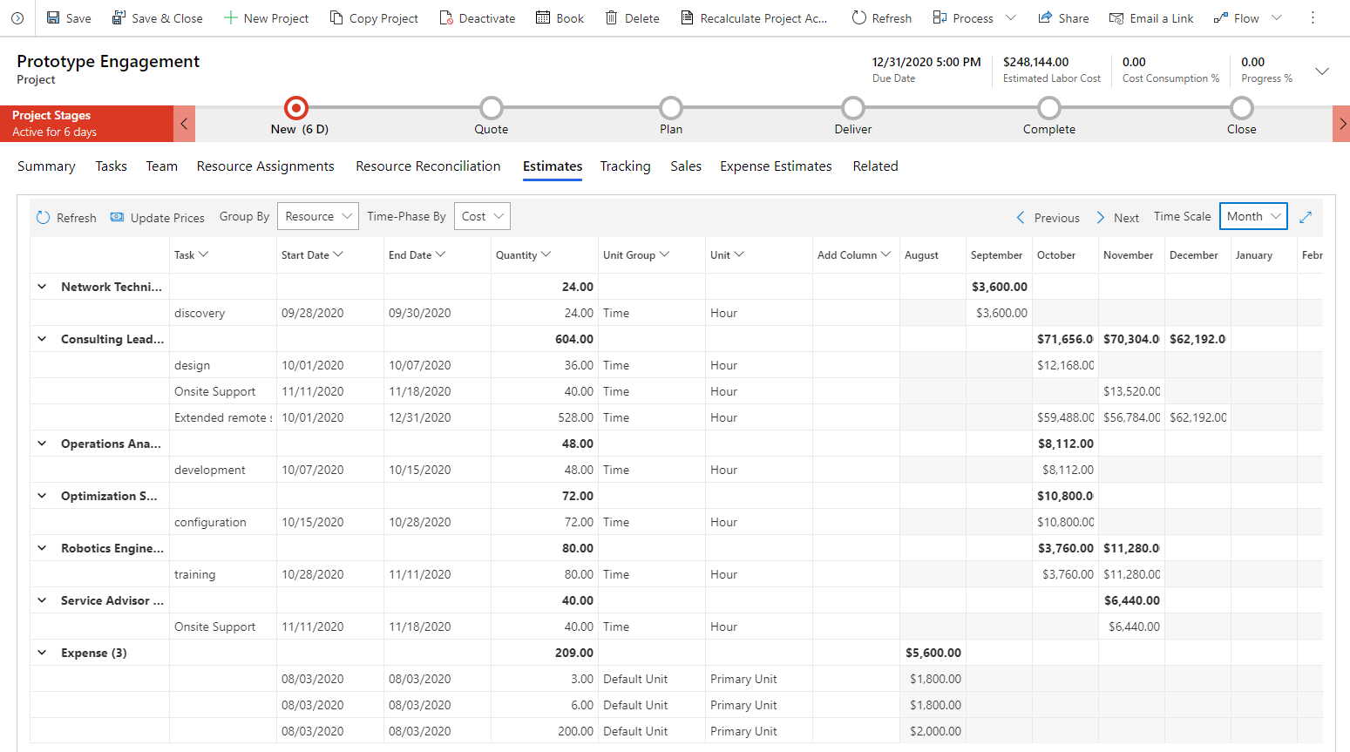Open the Group By Resource dropdown
The width and height of the screenshot is (1350, 752).
click(x=317, y=217)
